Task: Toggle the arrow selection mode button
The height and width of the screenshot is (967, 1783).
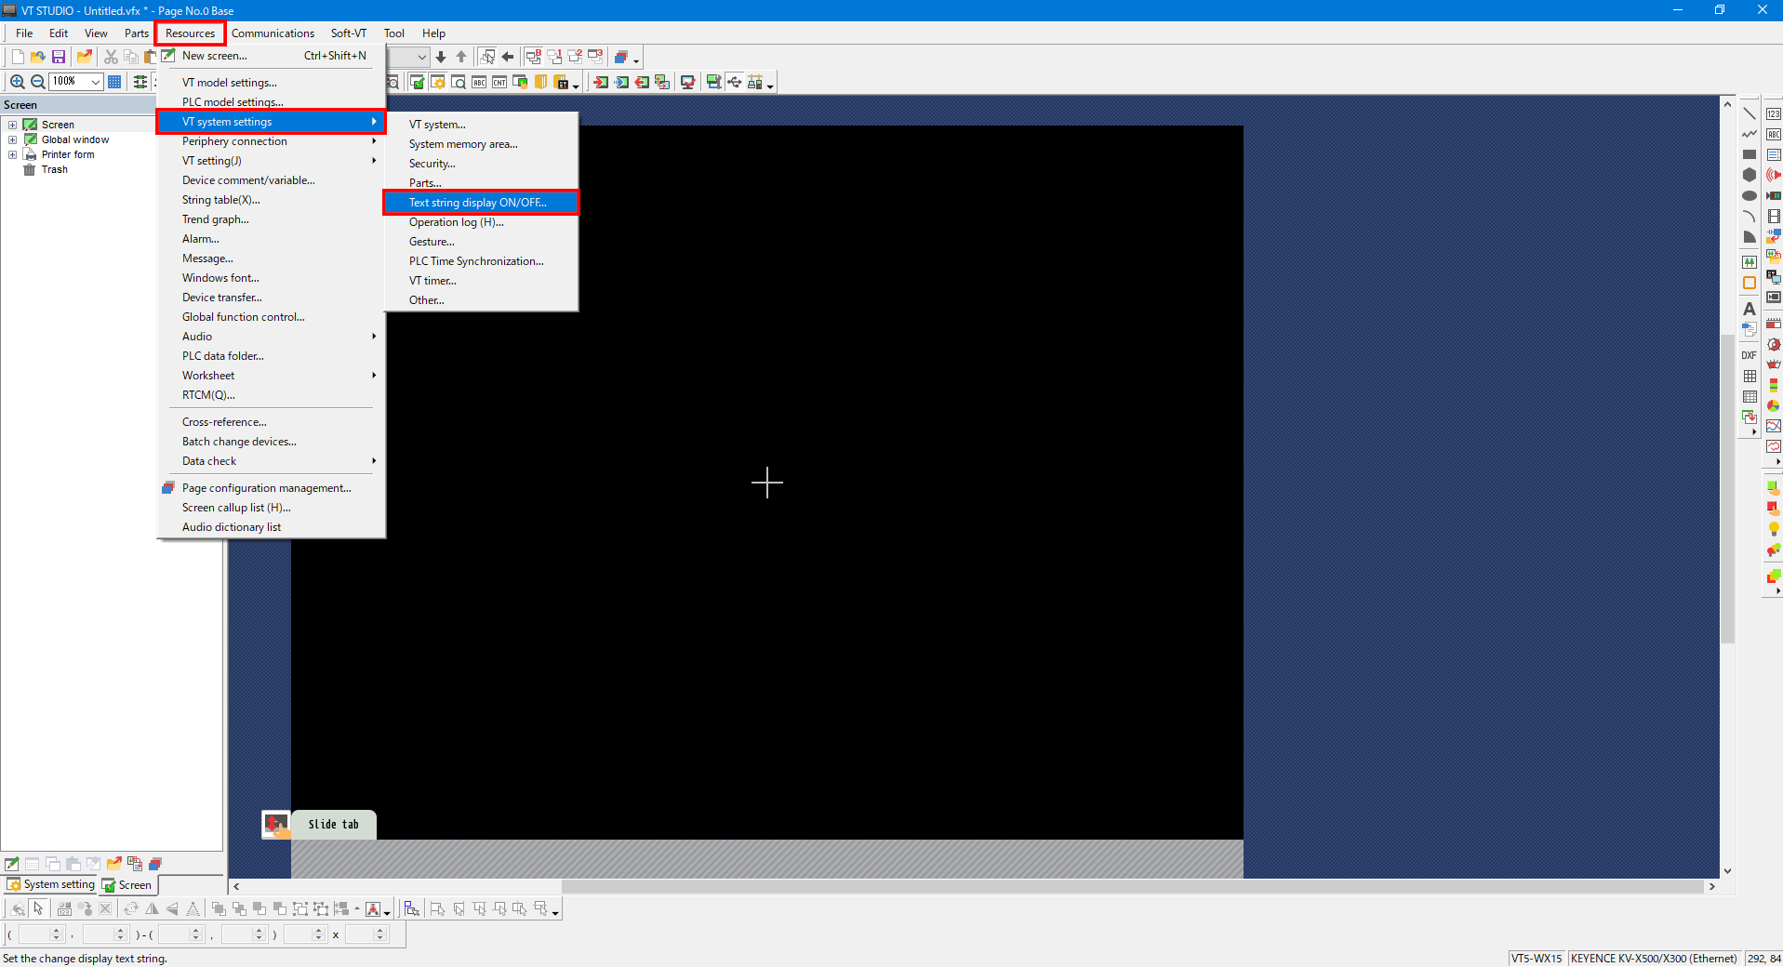Action: click(x=38, y=908)
